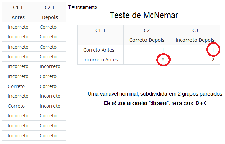Click the Incorreto Depois column label
This screenshot has width=225, height=144.
coord(195,40)
